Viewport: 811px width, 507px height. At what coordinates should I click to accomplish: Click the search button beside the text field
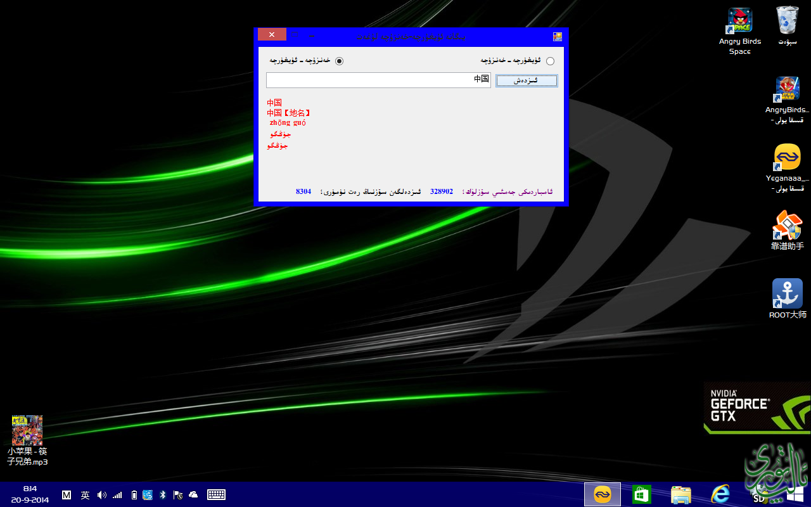click(x=526, y=80)
